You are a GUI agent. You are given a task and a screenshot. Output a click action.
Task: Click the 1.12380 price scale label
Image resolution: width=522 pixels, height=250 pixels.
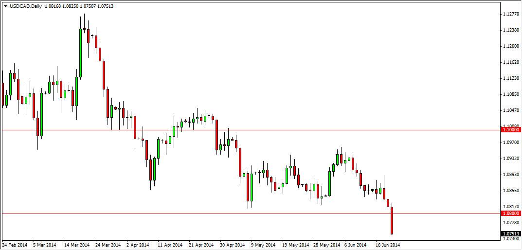[512, 30]
